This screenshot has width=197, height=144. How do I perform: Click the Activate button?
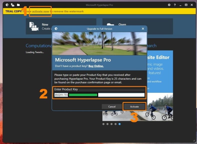[x=134, y=106]
